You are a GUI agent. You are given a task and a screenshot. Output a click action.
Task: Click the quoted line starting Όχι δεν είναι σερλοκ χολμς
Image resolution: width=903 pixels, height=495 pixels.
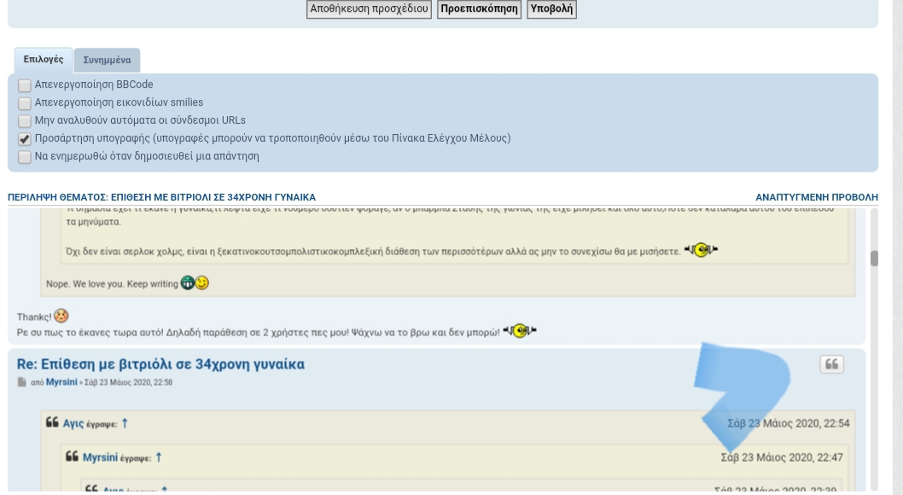pyautogui.click(x=373, y=252)
